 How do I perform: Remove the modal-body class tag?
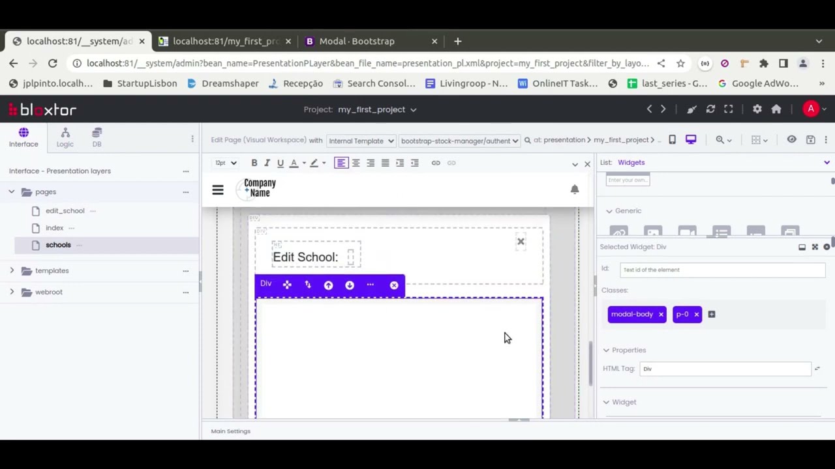[x=661, y=315]
